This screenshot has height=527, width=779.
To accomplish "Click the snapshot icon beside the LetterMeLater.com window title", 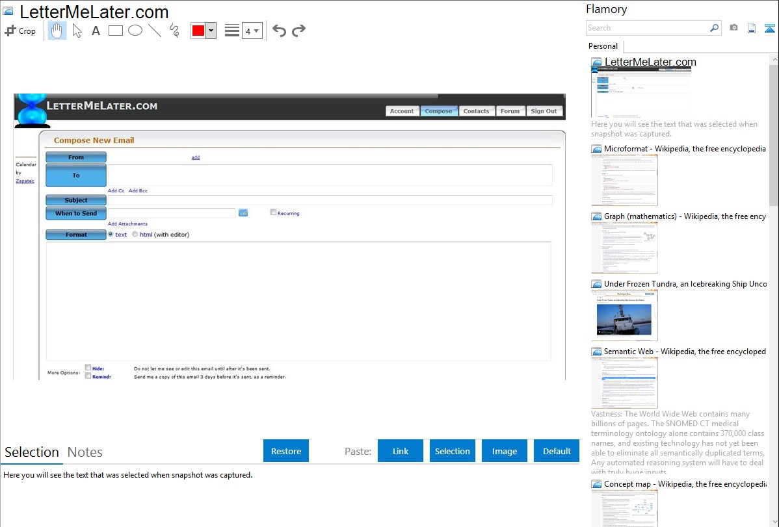I will click(x=8, y=11).
